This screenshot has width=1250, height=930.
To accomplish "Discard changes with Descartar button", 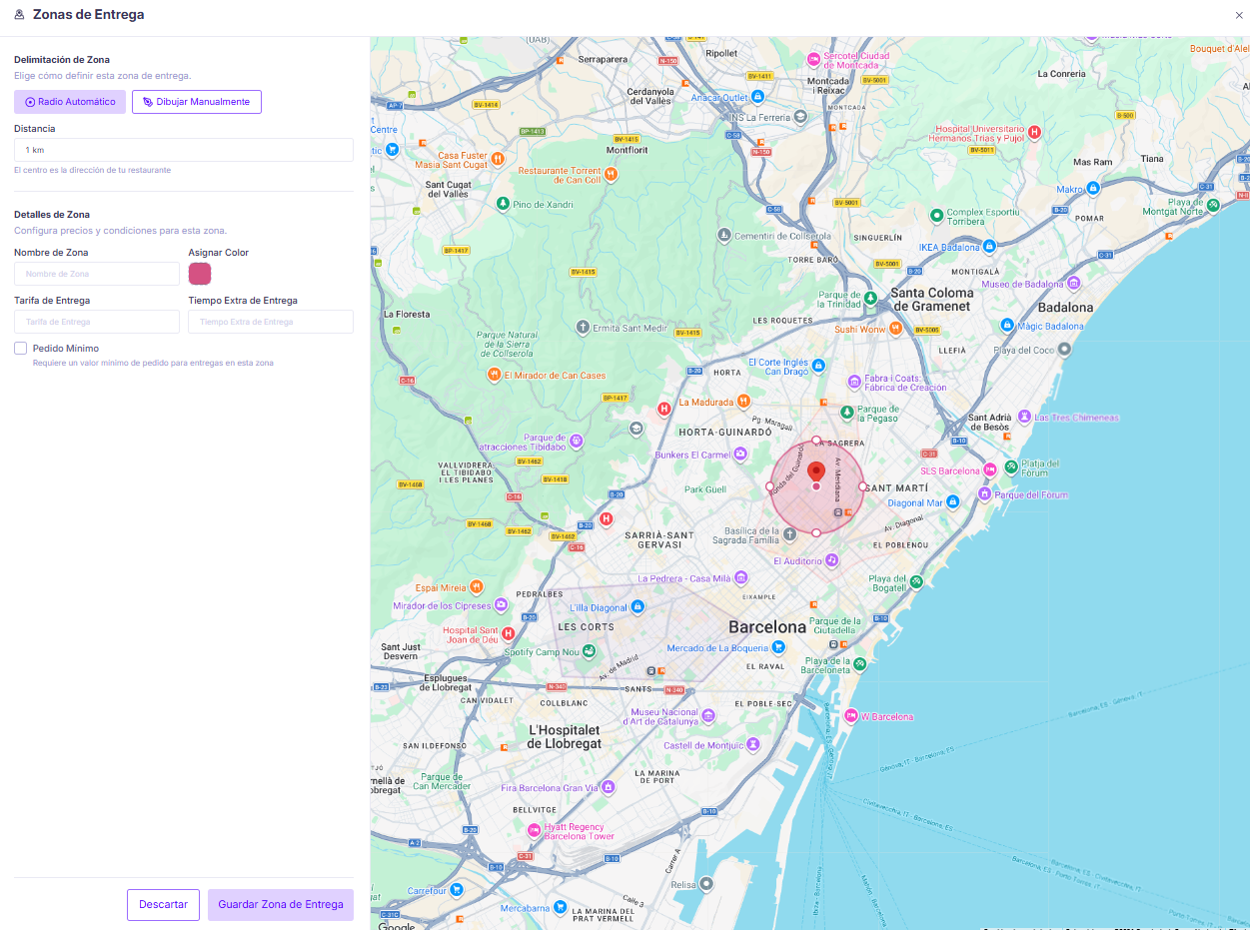I will click(x=163, y=904).
